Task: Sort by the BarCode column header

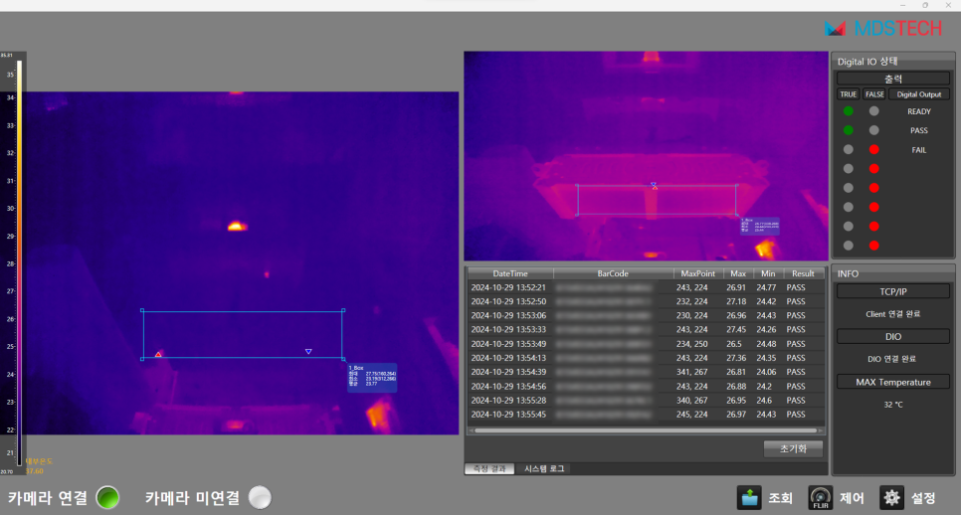Action: 613,273
